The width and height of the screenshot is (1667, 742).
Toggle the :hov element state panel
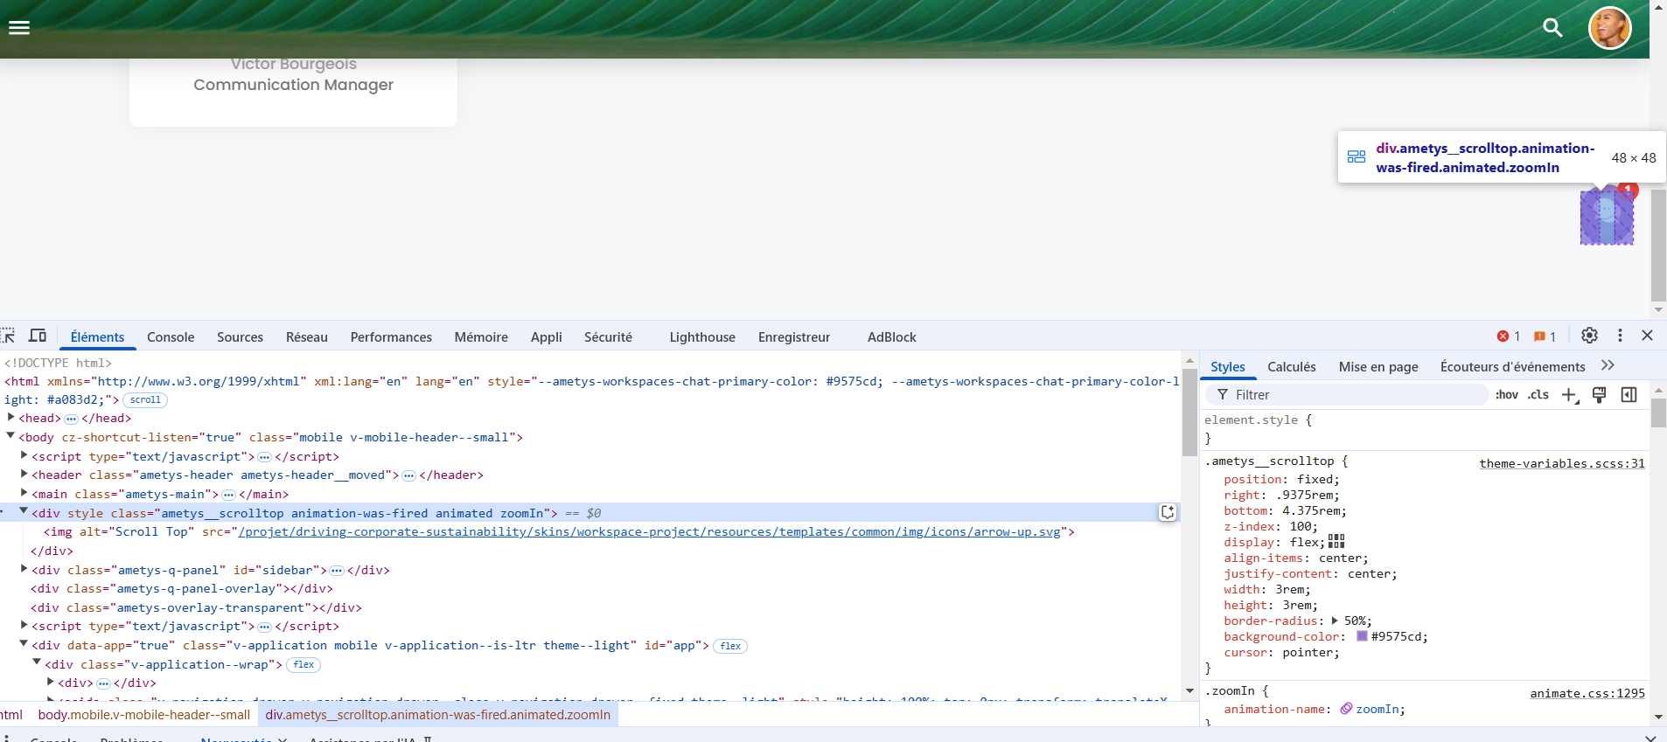point(1507,395)
